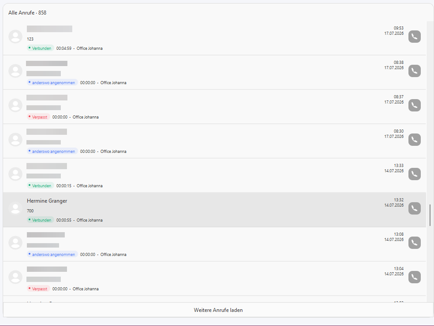Screen dimensions: 434x326
Task: Click anderswo angenommen badge on 13:08 call
Action: pos(52,254)
